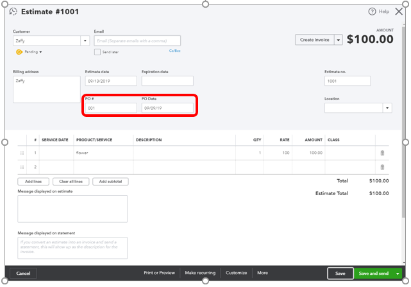The image size is (411, 287).
Task: Click the quantity 1 in row 1
Action: [x=260, y=153]
